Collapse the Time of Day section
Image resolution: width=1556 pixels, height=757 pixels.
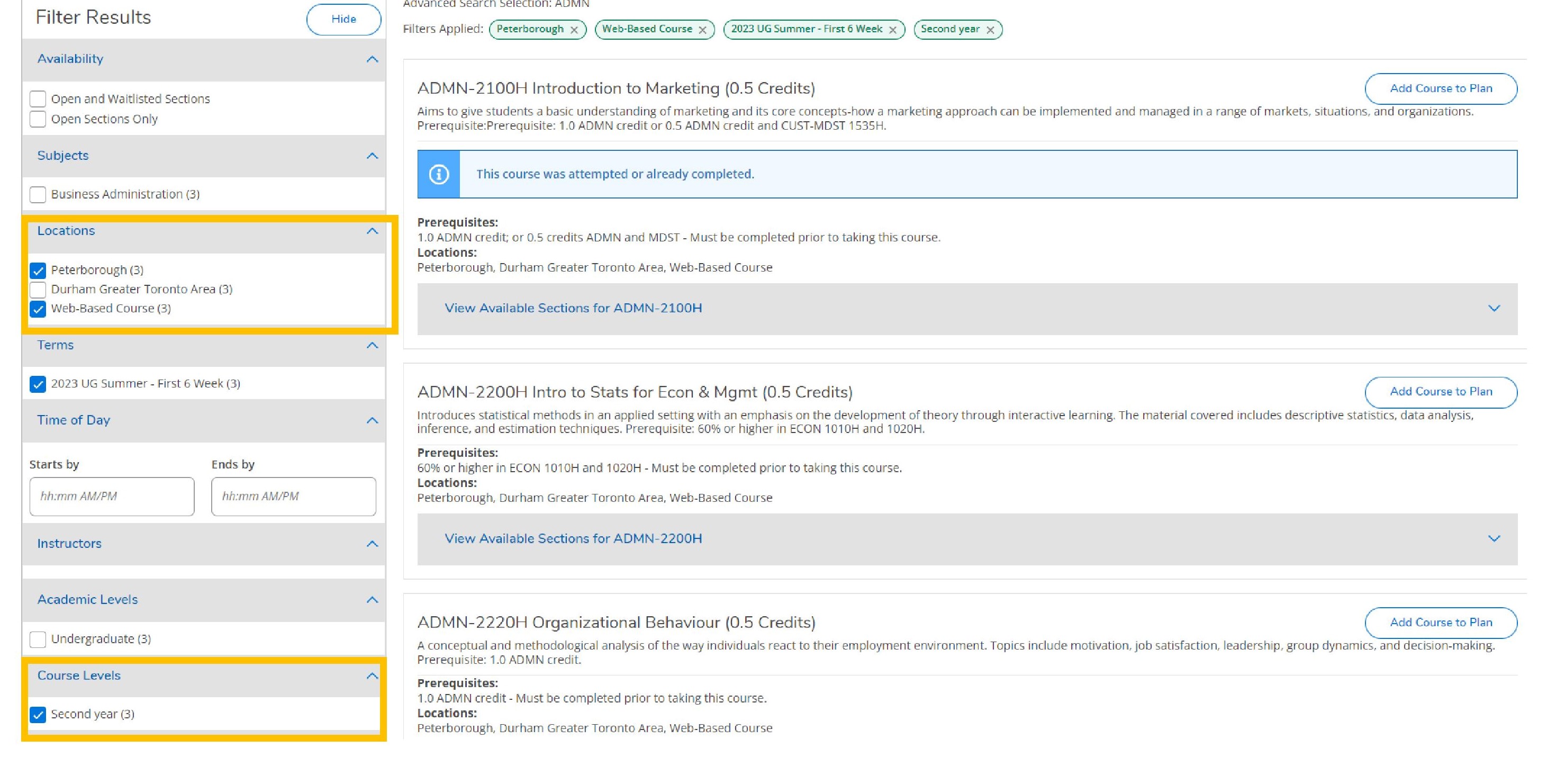click(x=372, y=420)
